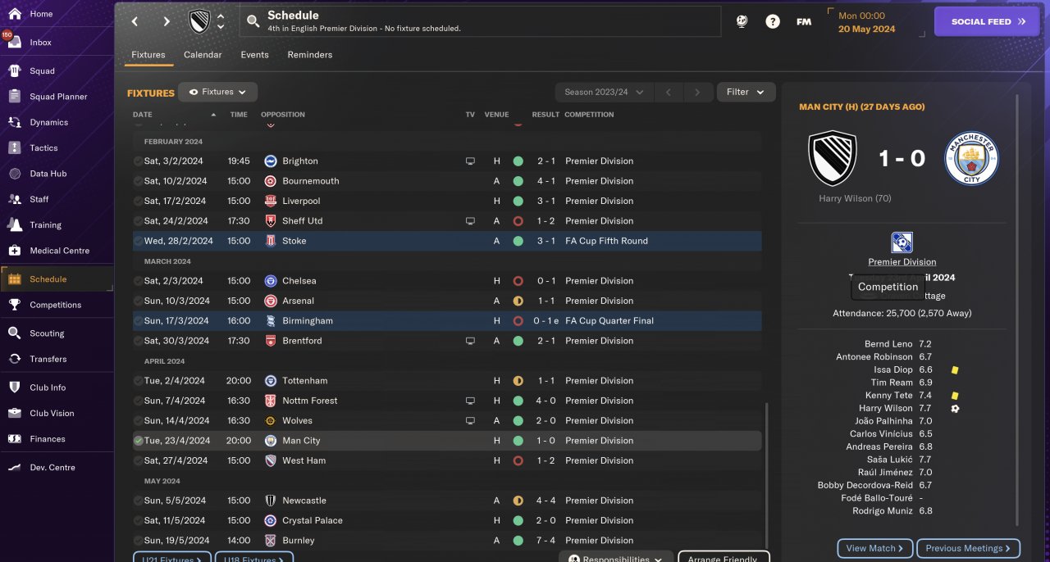This screenshot has width=1050, height=562.
Task: Open the Tactics sidebar icon
Action: (x=15, y=148)
